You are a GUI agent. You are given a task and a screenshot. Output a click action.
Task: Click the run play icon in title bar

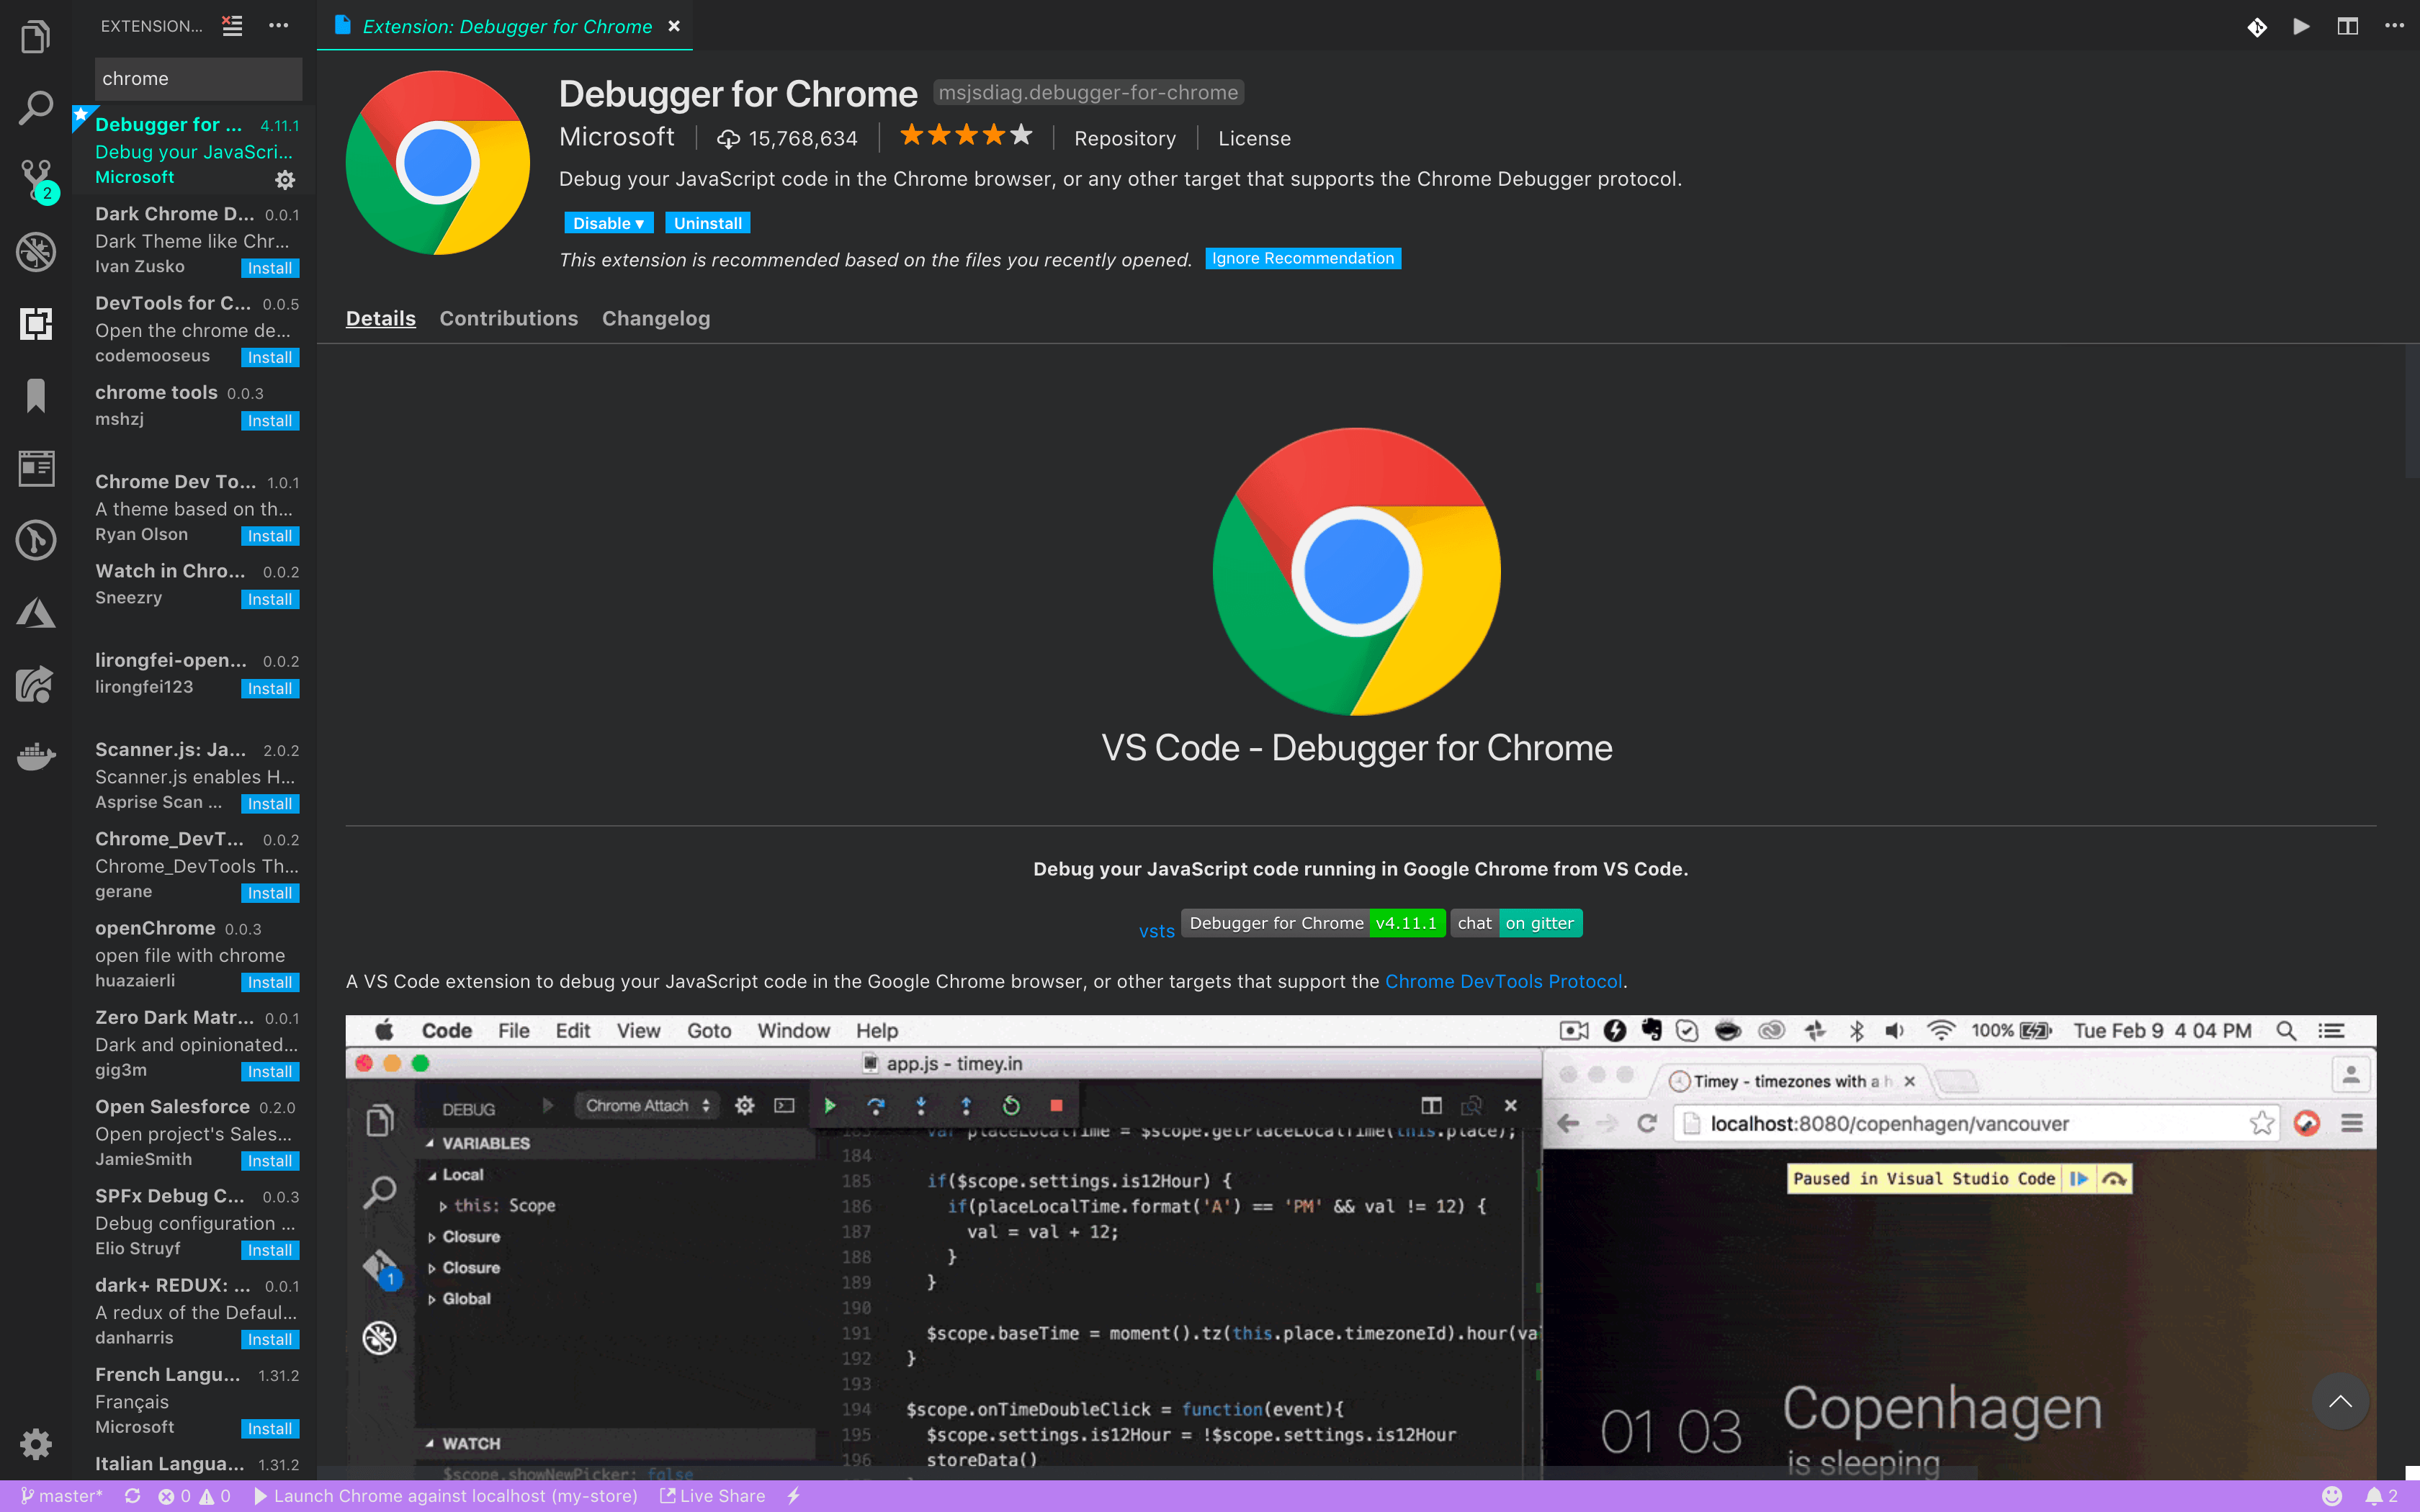(2301, 26)
